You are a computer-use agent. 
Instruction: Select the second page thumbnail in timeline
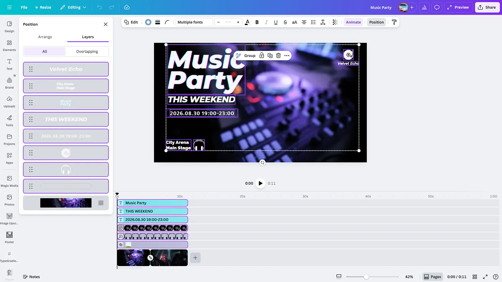pyautogui.click(x=169, y=258)
